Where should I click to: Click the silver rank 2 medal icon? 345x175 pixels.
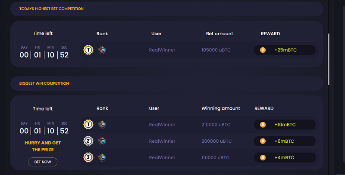(88, 141)
